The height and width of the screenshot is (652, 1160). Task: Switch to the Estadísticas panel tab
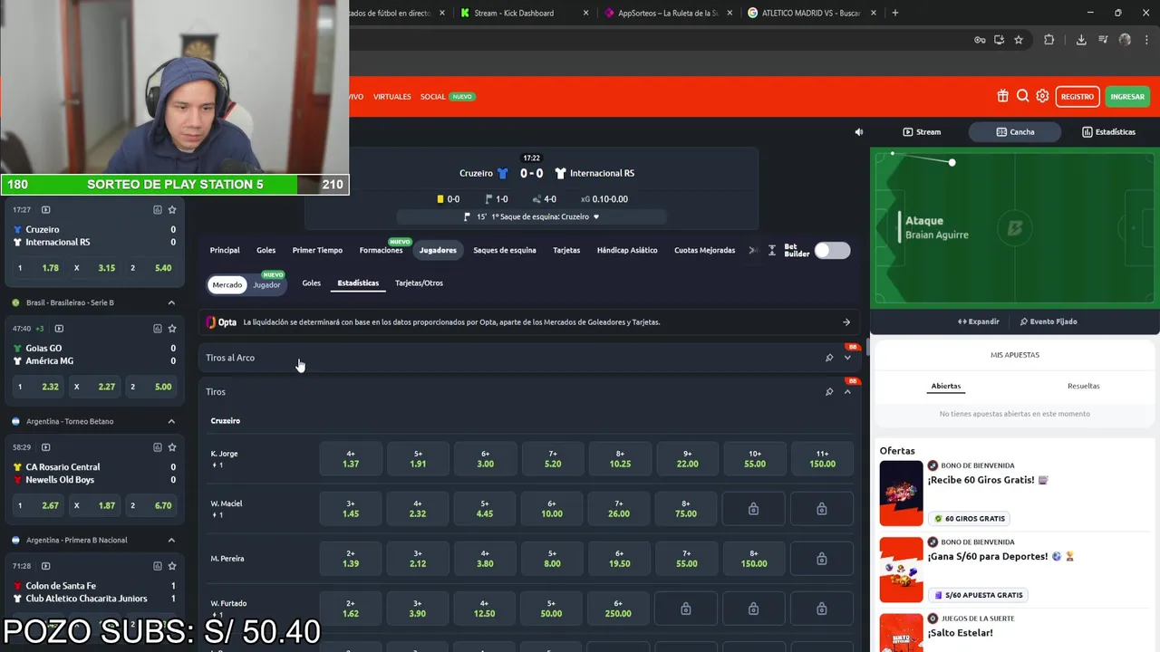tap(1109, 132)
